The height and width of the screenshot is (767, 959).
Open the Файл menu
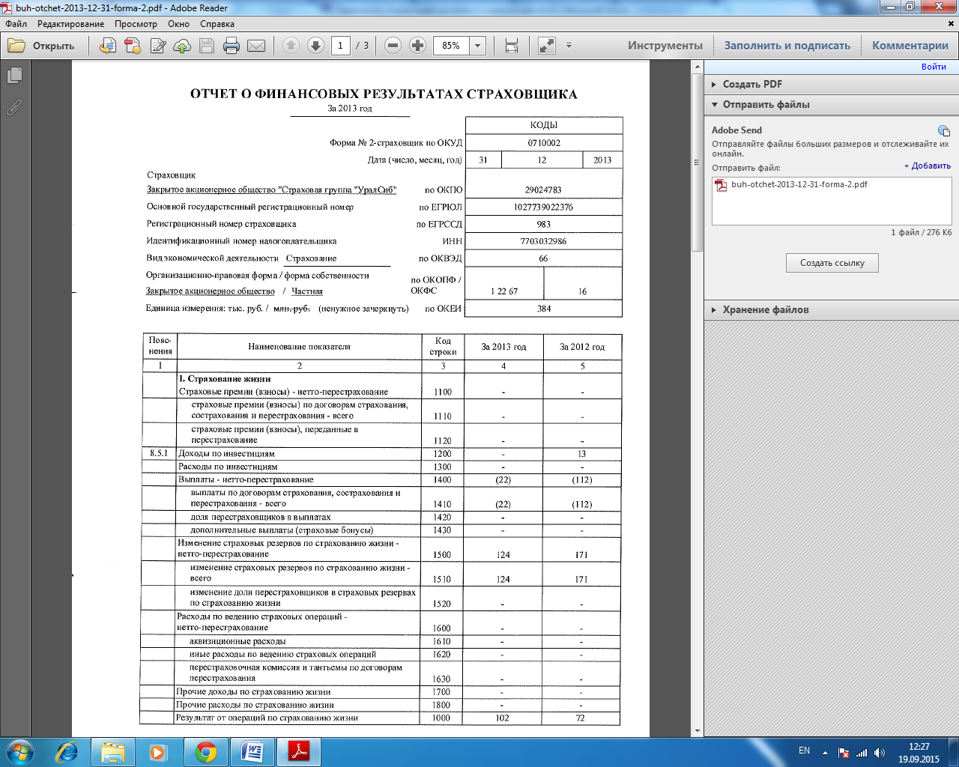(16, 24)
